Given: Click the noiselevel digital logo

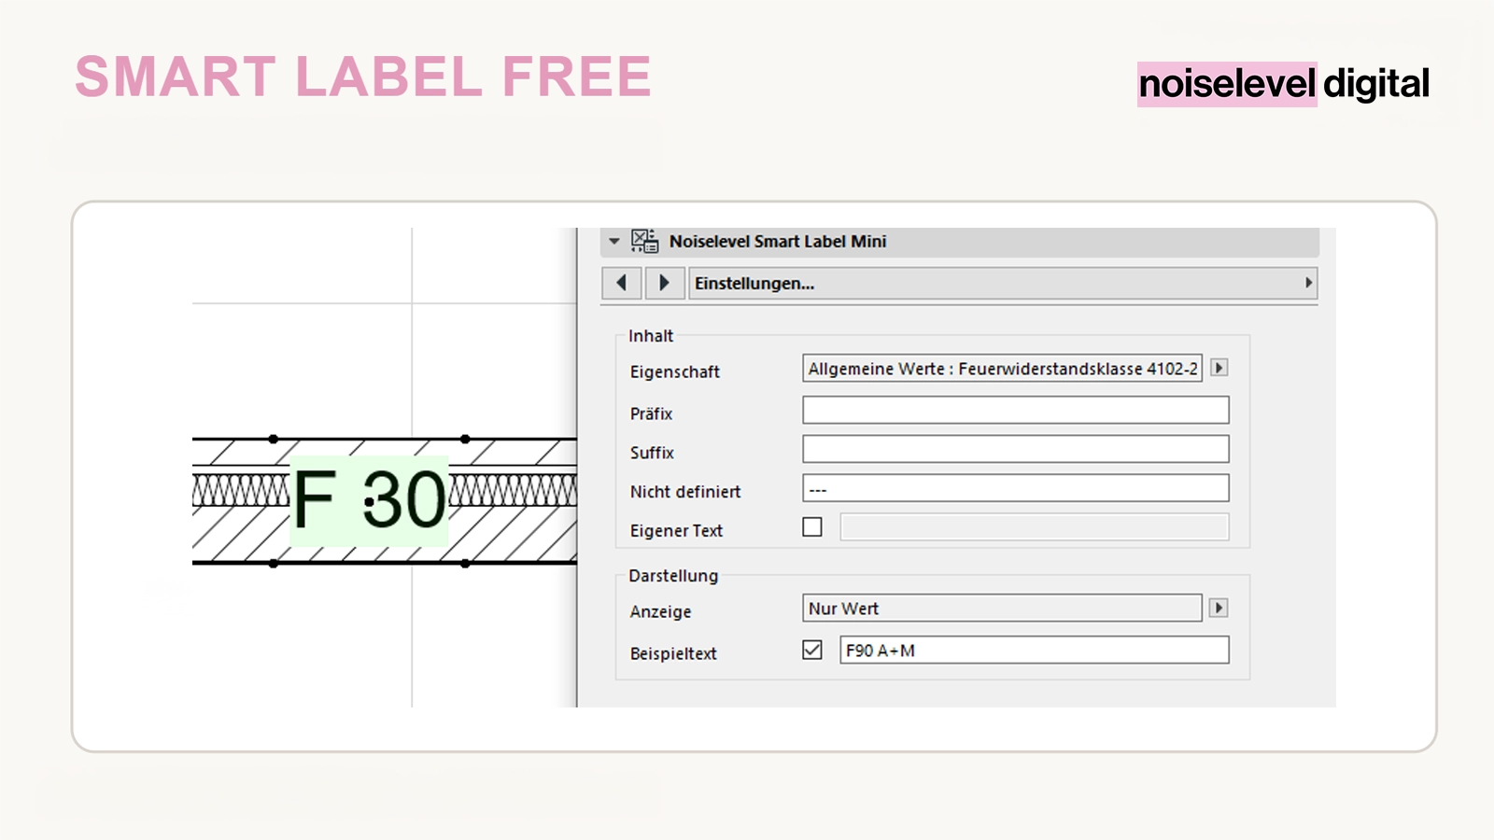Looking at the screenshot, I should point(1283,84).
